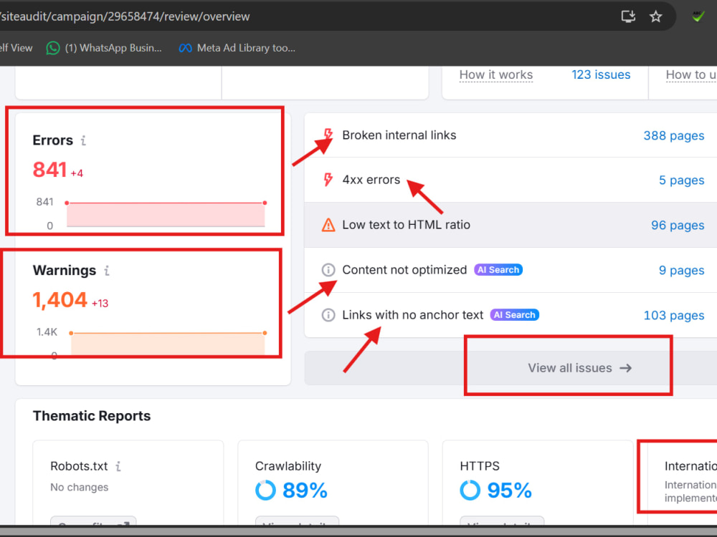Click the Warnings info icon
This screenshot has width=717, height=537.
[x=107, y=271]
